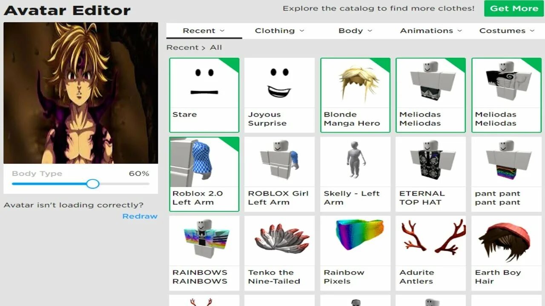Equip the Adurite Antlers
545x306 pixels.
coord(431,253)
